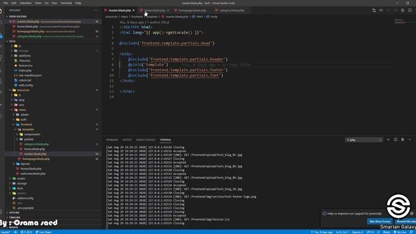Open the Help menu
This screenshot has width=416, height=234.
coord(78,3)
